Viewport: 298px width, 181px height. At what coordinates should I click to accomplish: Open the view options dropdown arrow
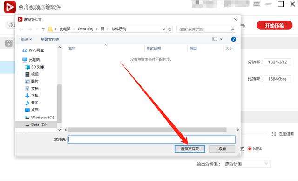tap(221, 39)
